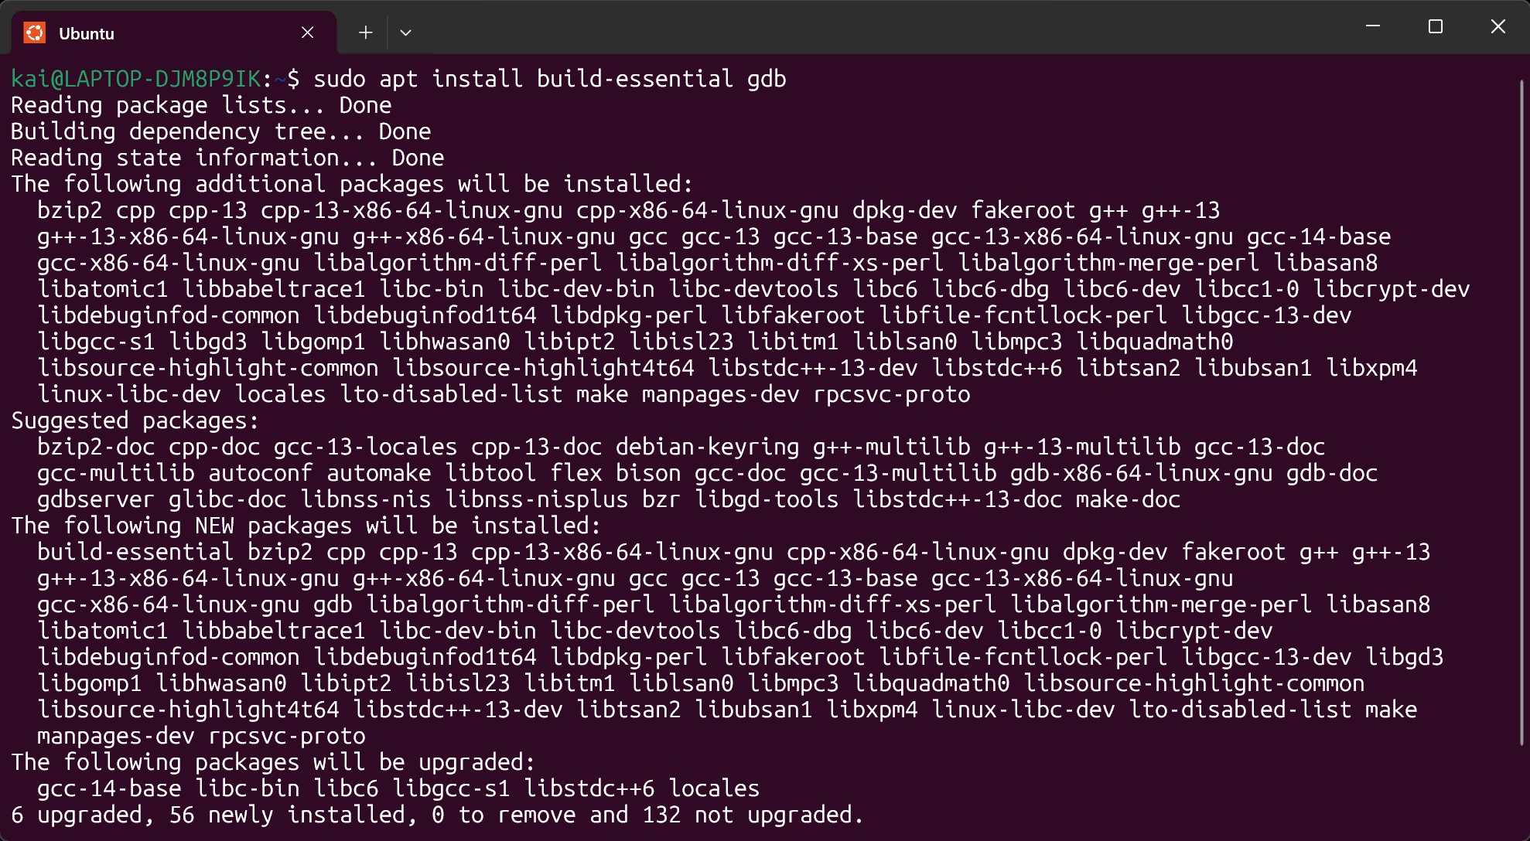Click the 'manpages-dev rpcsvc-proto' output line

point(201,736)
